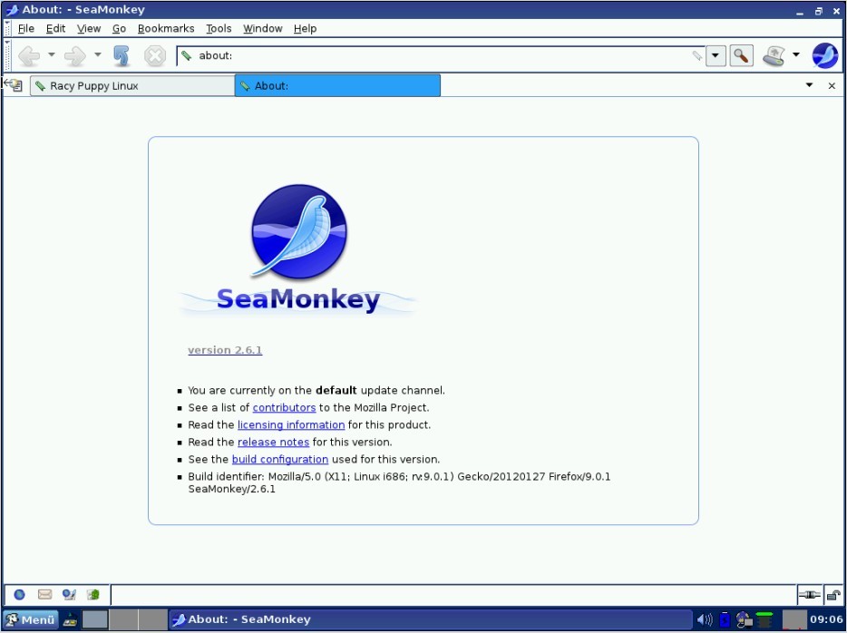This screenshot has height=633, width=847.
Task: Expand the address bar history dropdown
Action: 716,55
